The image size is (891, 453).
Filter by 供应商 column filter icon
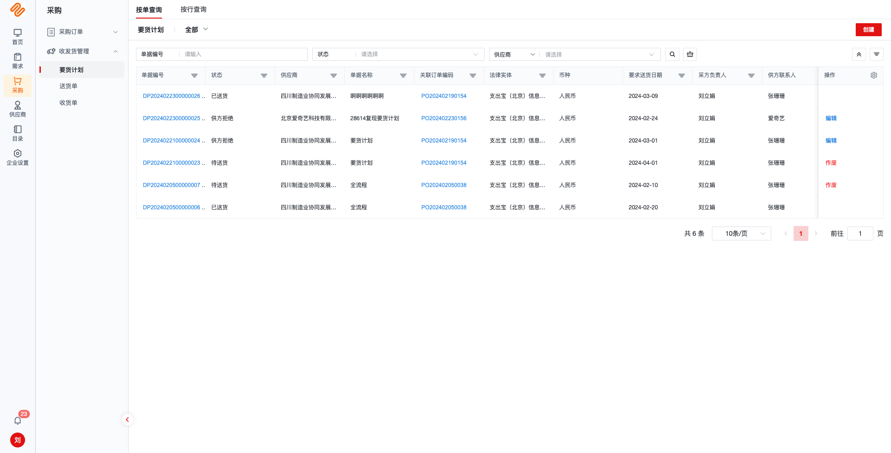coord(334,76)
